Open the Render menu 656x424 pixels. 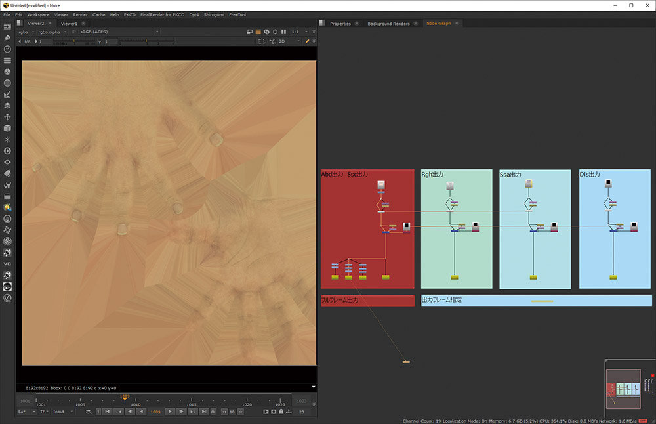click(80, 14)
